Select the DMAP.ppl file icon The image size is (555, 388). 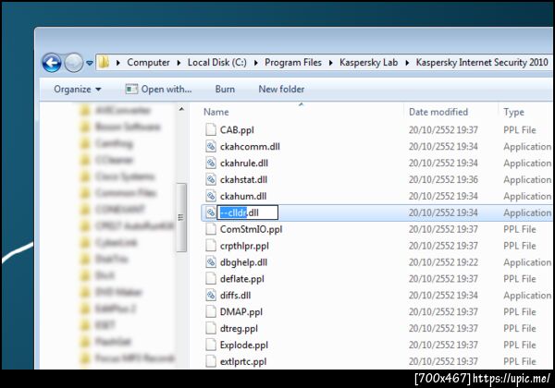211,311
